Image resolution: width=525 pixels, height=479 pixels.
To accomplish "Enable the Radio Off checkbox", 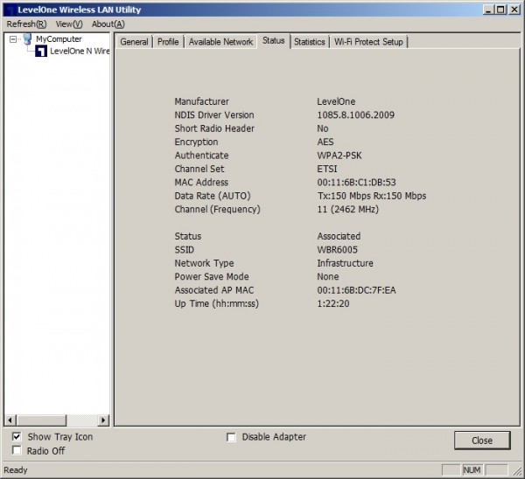I will coord(17,450).
